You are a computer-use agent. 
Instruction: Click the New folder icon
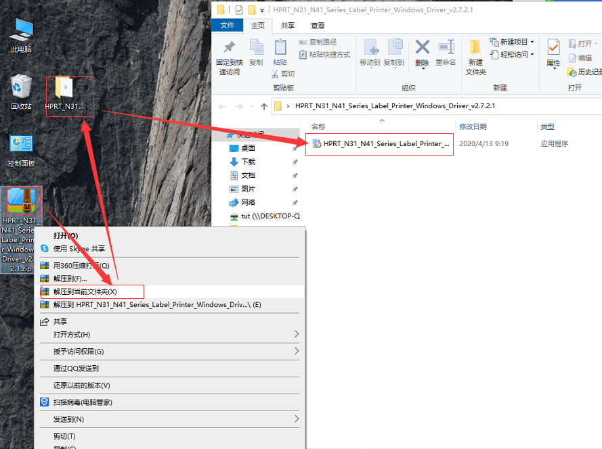pos(475,47)
